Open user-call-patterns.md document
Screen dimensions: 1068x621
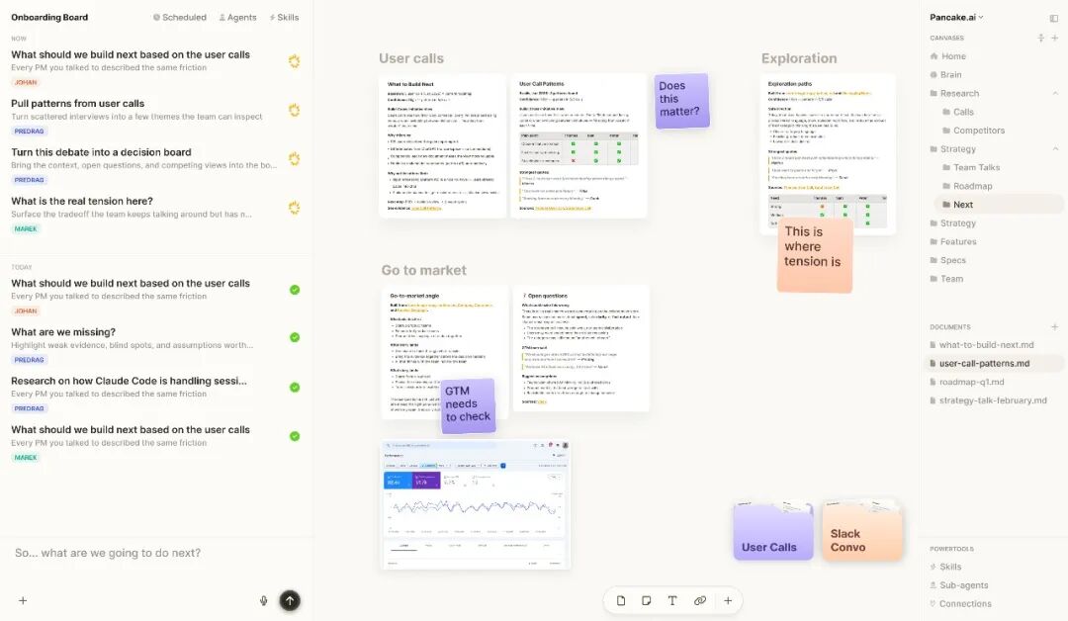pos(995,364)
